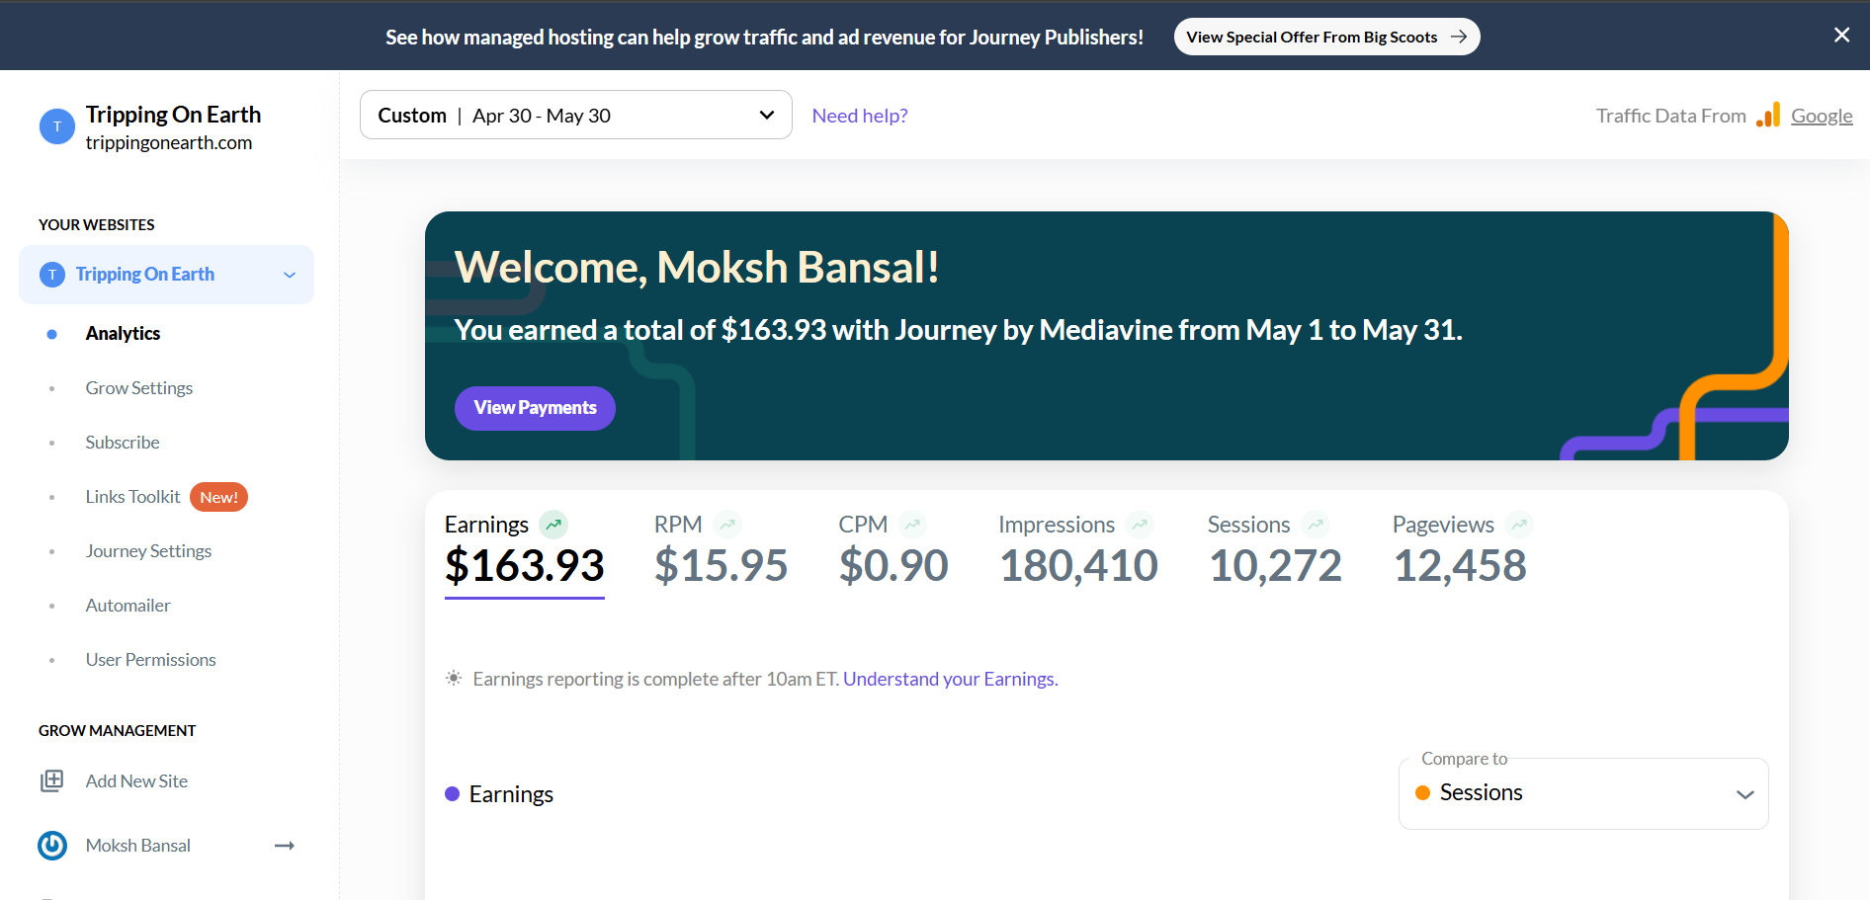Open the Custom date range dropdown
The image size is (1870, 900).
(576, 116)
